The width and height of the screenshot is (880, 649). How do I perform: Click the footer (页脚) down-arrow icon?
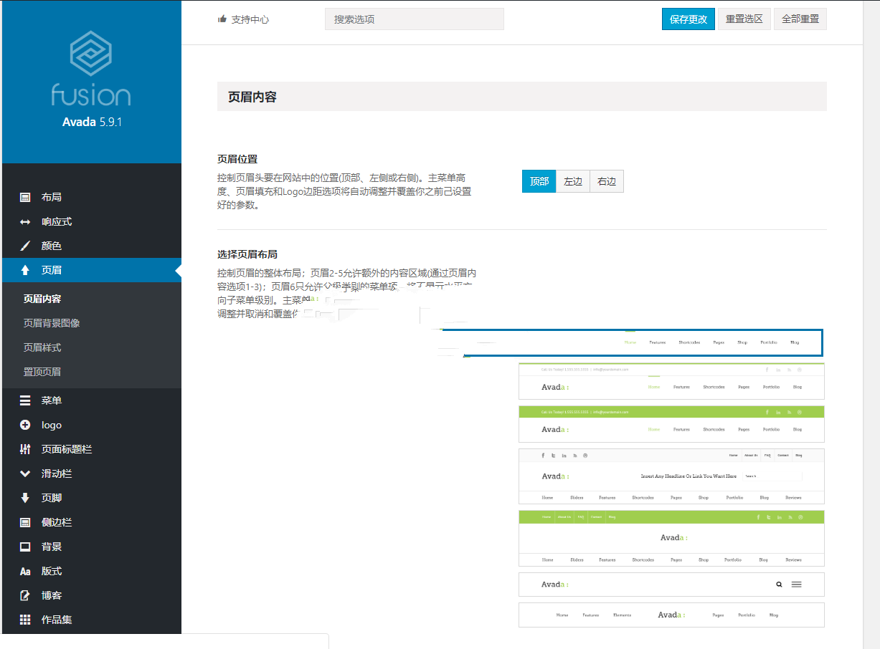[25, 499]
